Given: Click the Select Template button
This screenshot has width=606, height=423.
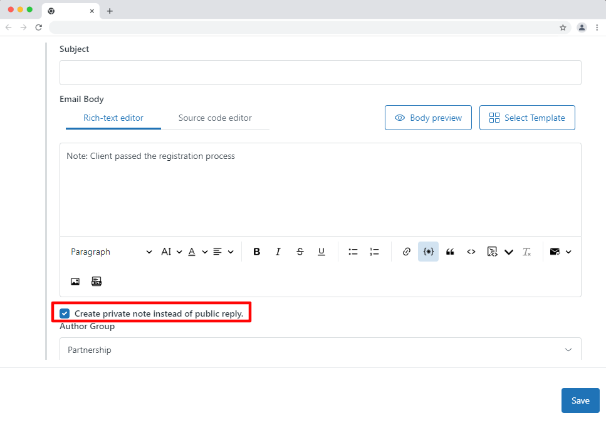Looking at the screenshot, I should (527, 118).
